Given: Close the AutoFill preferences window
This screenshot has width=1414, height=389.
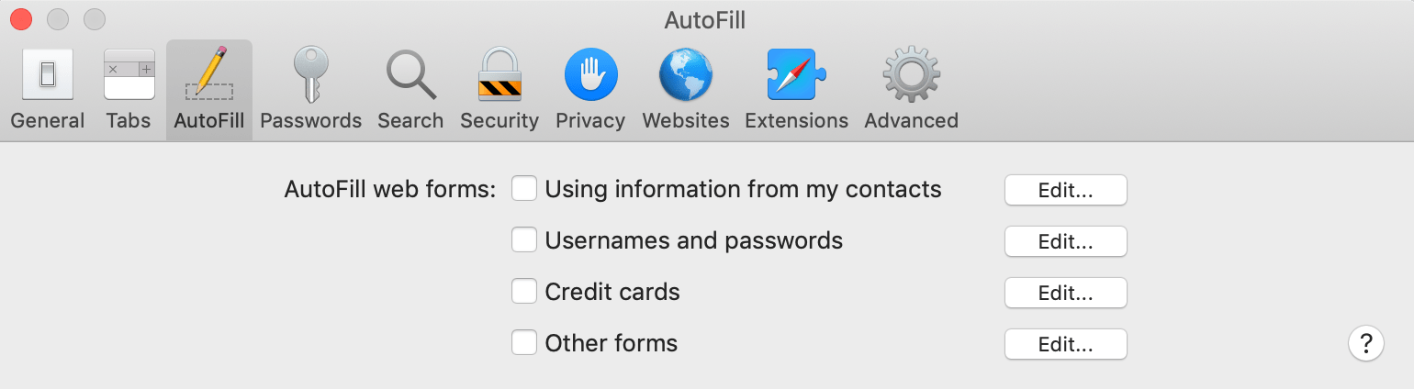Looking at the screenshot, I should click(20, 18).
